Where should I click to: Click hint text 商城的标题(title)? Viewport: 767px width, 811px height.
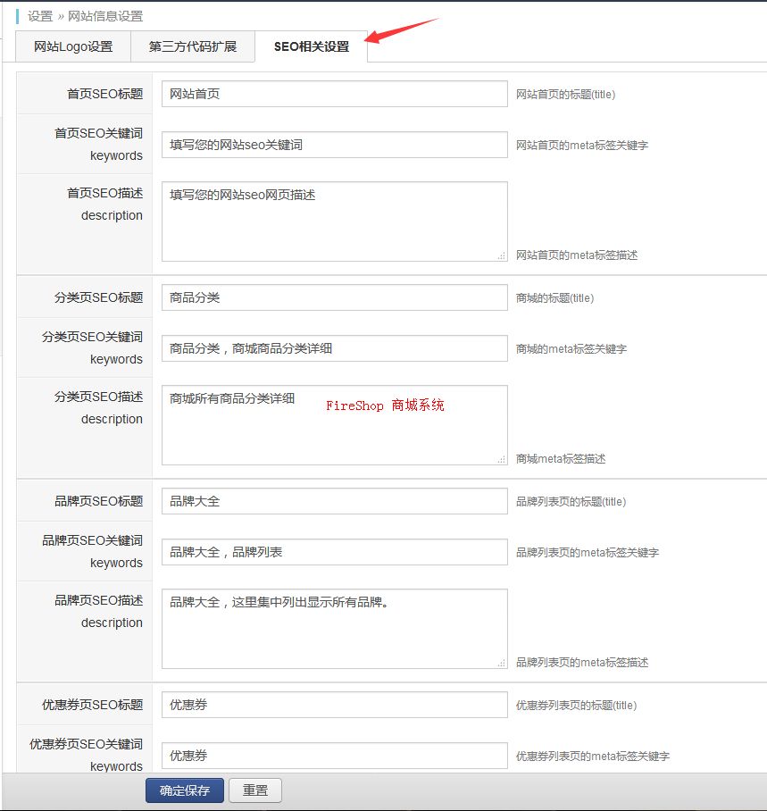tap(555, 298)
